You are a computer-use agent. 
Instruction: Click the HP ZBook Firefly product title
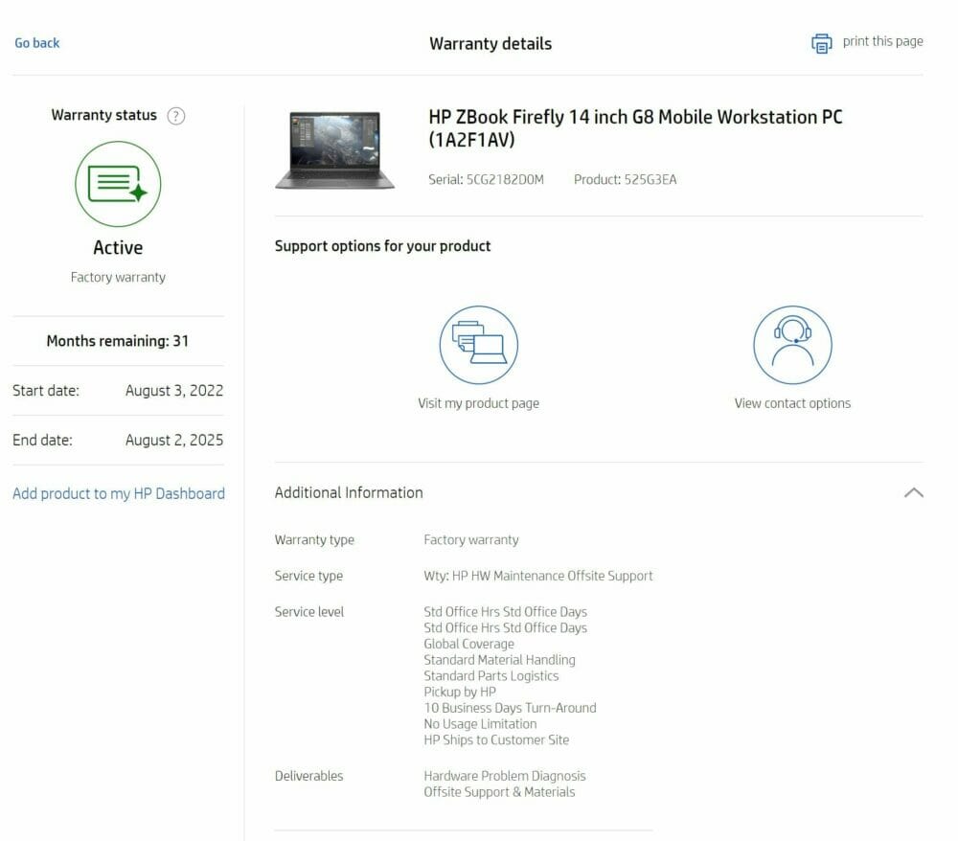tap(635, 128)
